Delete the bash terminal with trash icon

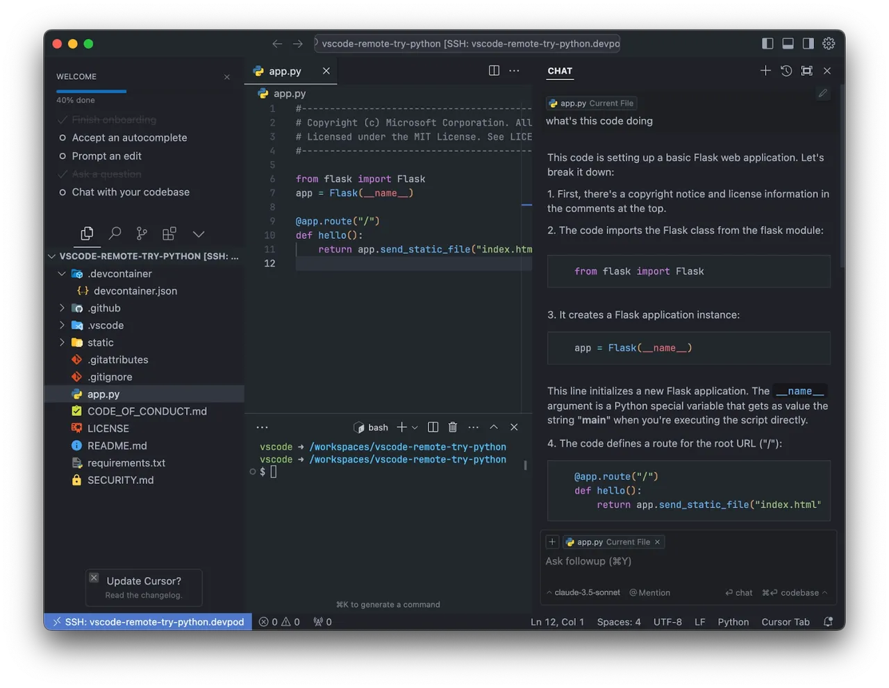[x=453, y=427]
